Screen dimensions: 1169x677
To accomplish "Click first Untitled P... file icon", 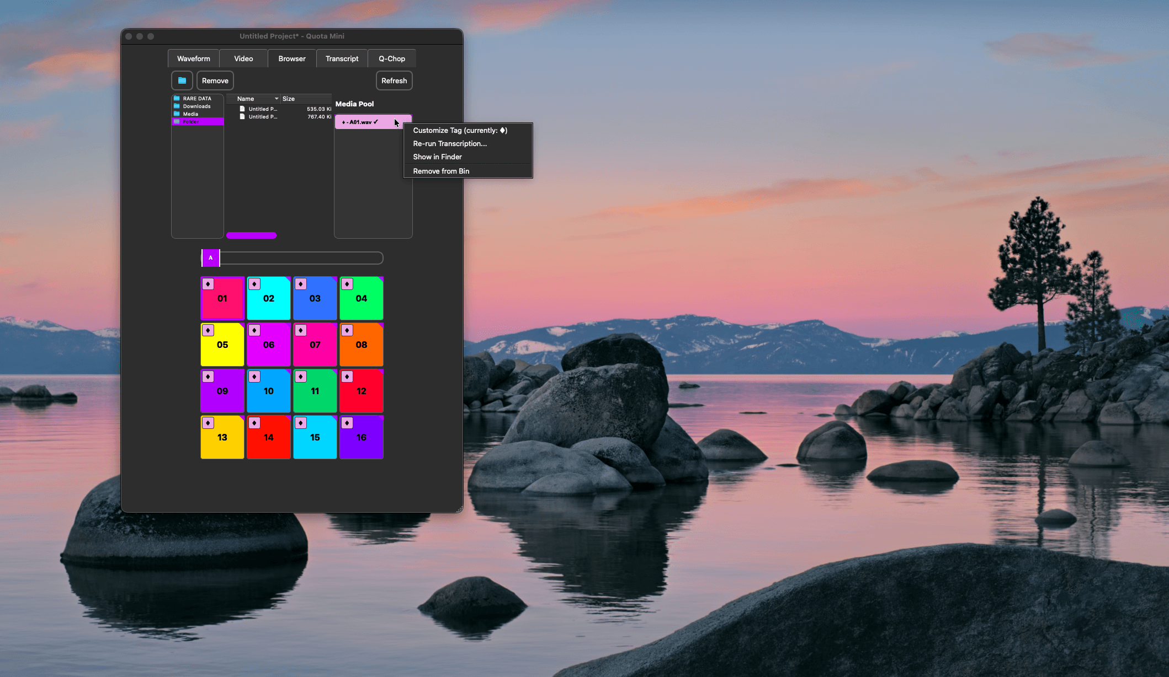I will (x=242, y=109).
